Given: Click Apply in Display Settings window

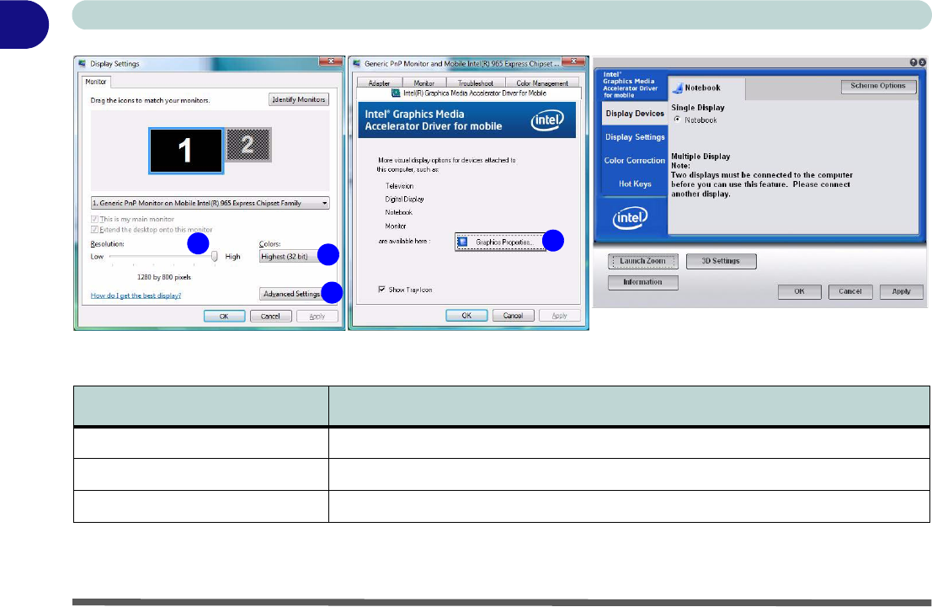Looking at the screenshot, I should click(317, 317).
